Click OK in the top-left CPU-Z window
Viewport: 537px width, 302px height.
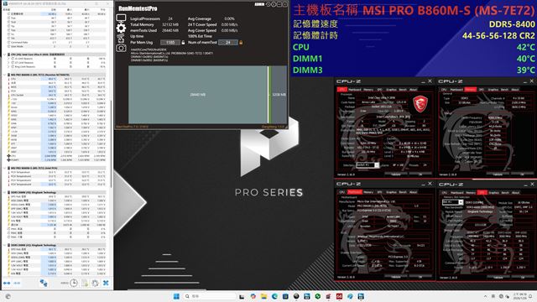click(x=420, y=174)
